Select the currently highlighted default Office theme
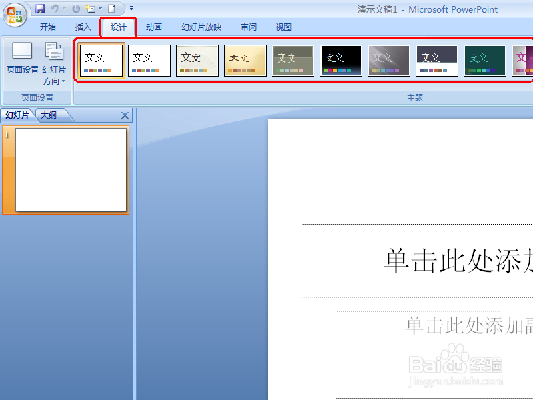533x400 pixels. click(x=101, y=60)
